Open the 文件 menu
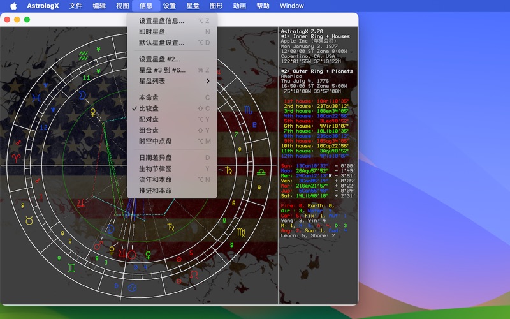Screen dimensions: 510x319 76,6
